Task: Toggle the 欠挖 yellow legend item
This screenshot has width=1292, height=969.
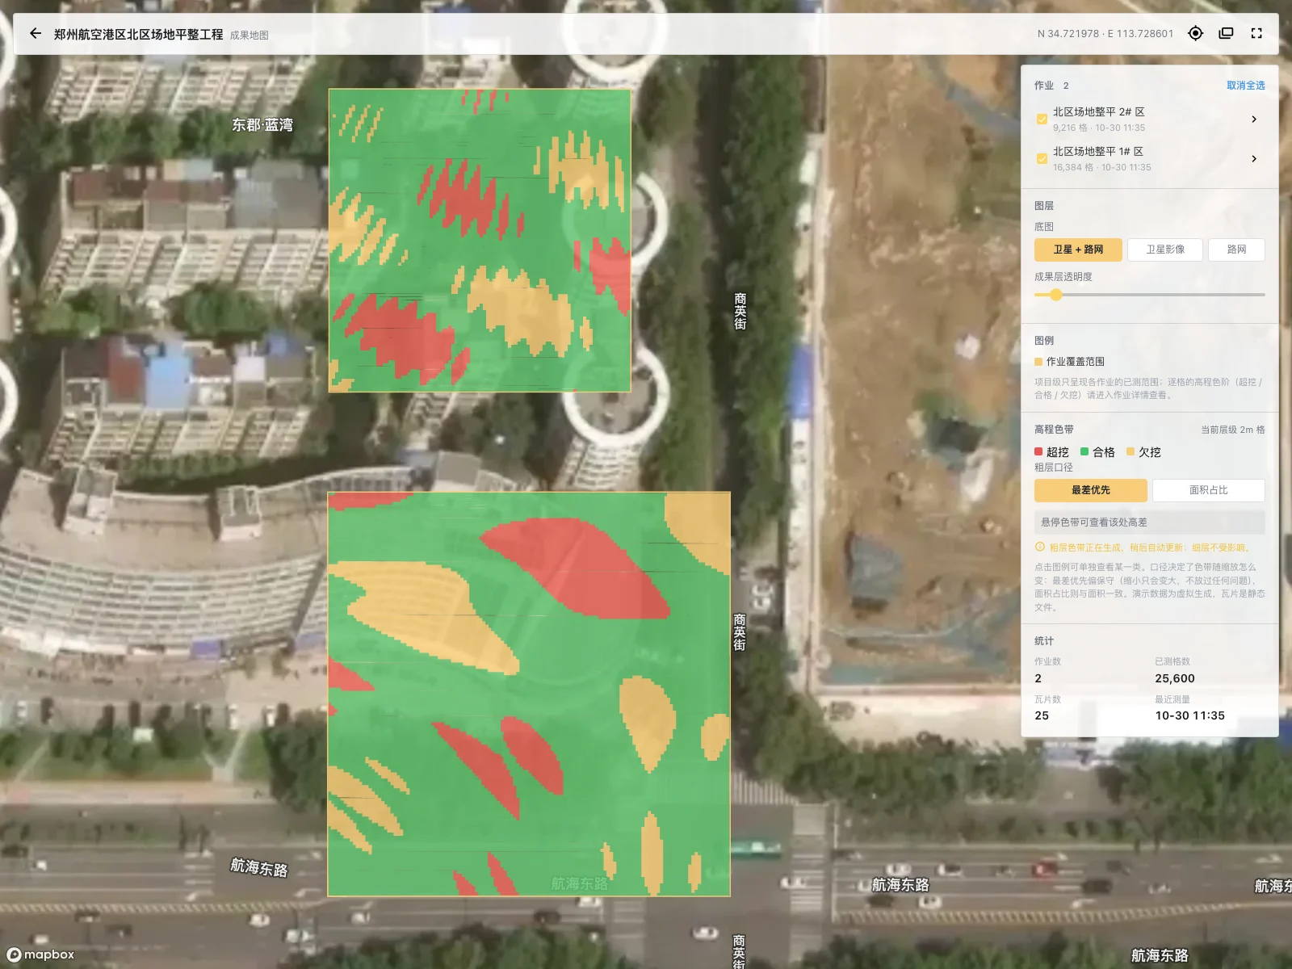Action: click(x=1143, y=452)
